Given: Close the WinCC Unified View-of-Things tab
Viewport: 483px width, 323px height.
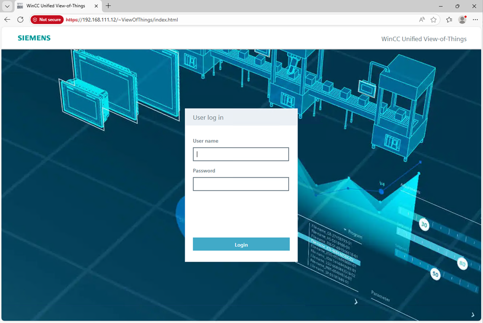Looking at the screenshot, I should point(96,6).
